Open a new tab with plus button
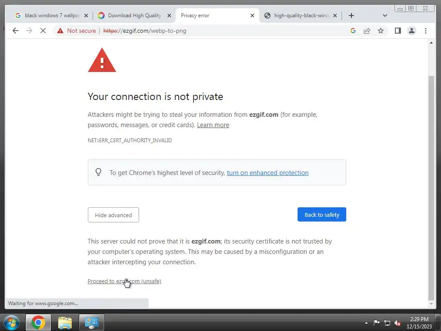This screenshot has height=331, width=441. pos(351,16)
